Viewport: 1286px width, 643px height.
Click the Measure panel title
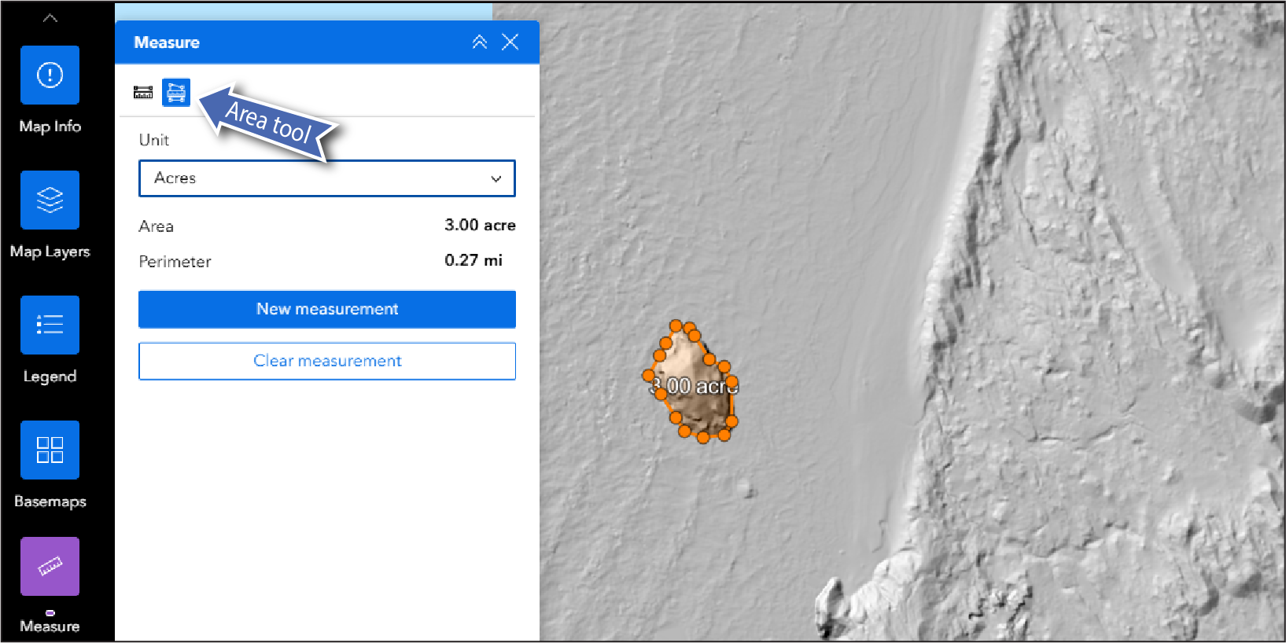pyautogui.click(x=167, y=42)
